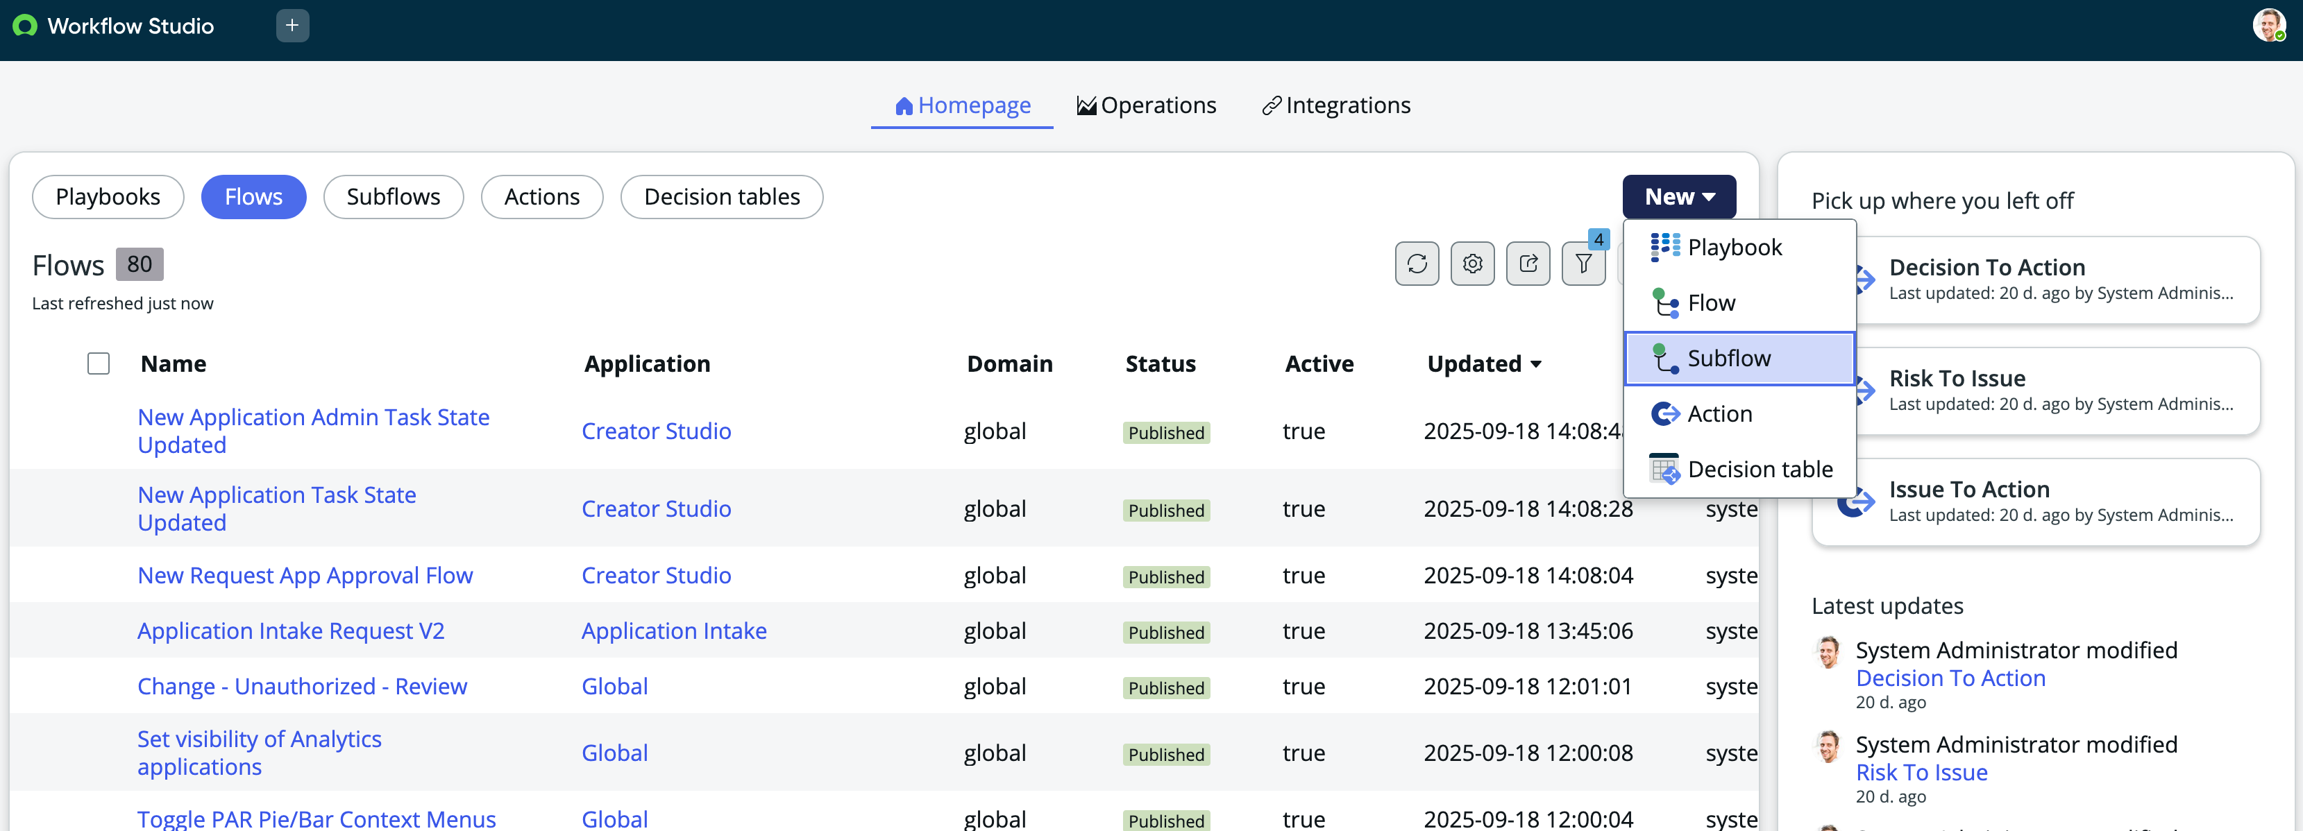Toggle the Flows filter pill
The image size is (2303, 831).
[x=253, y=196]
